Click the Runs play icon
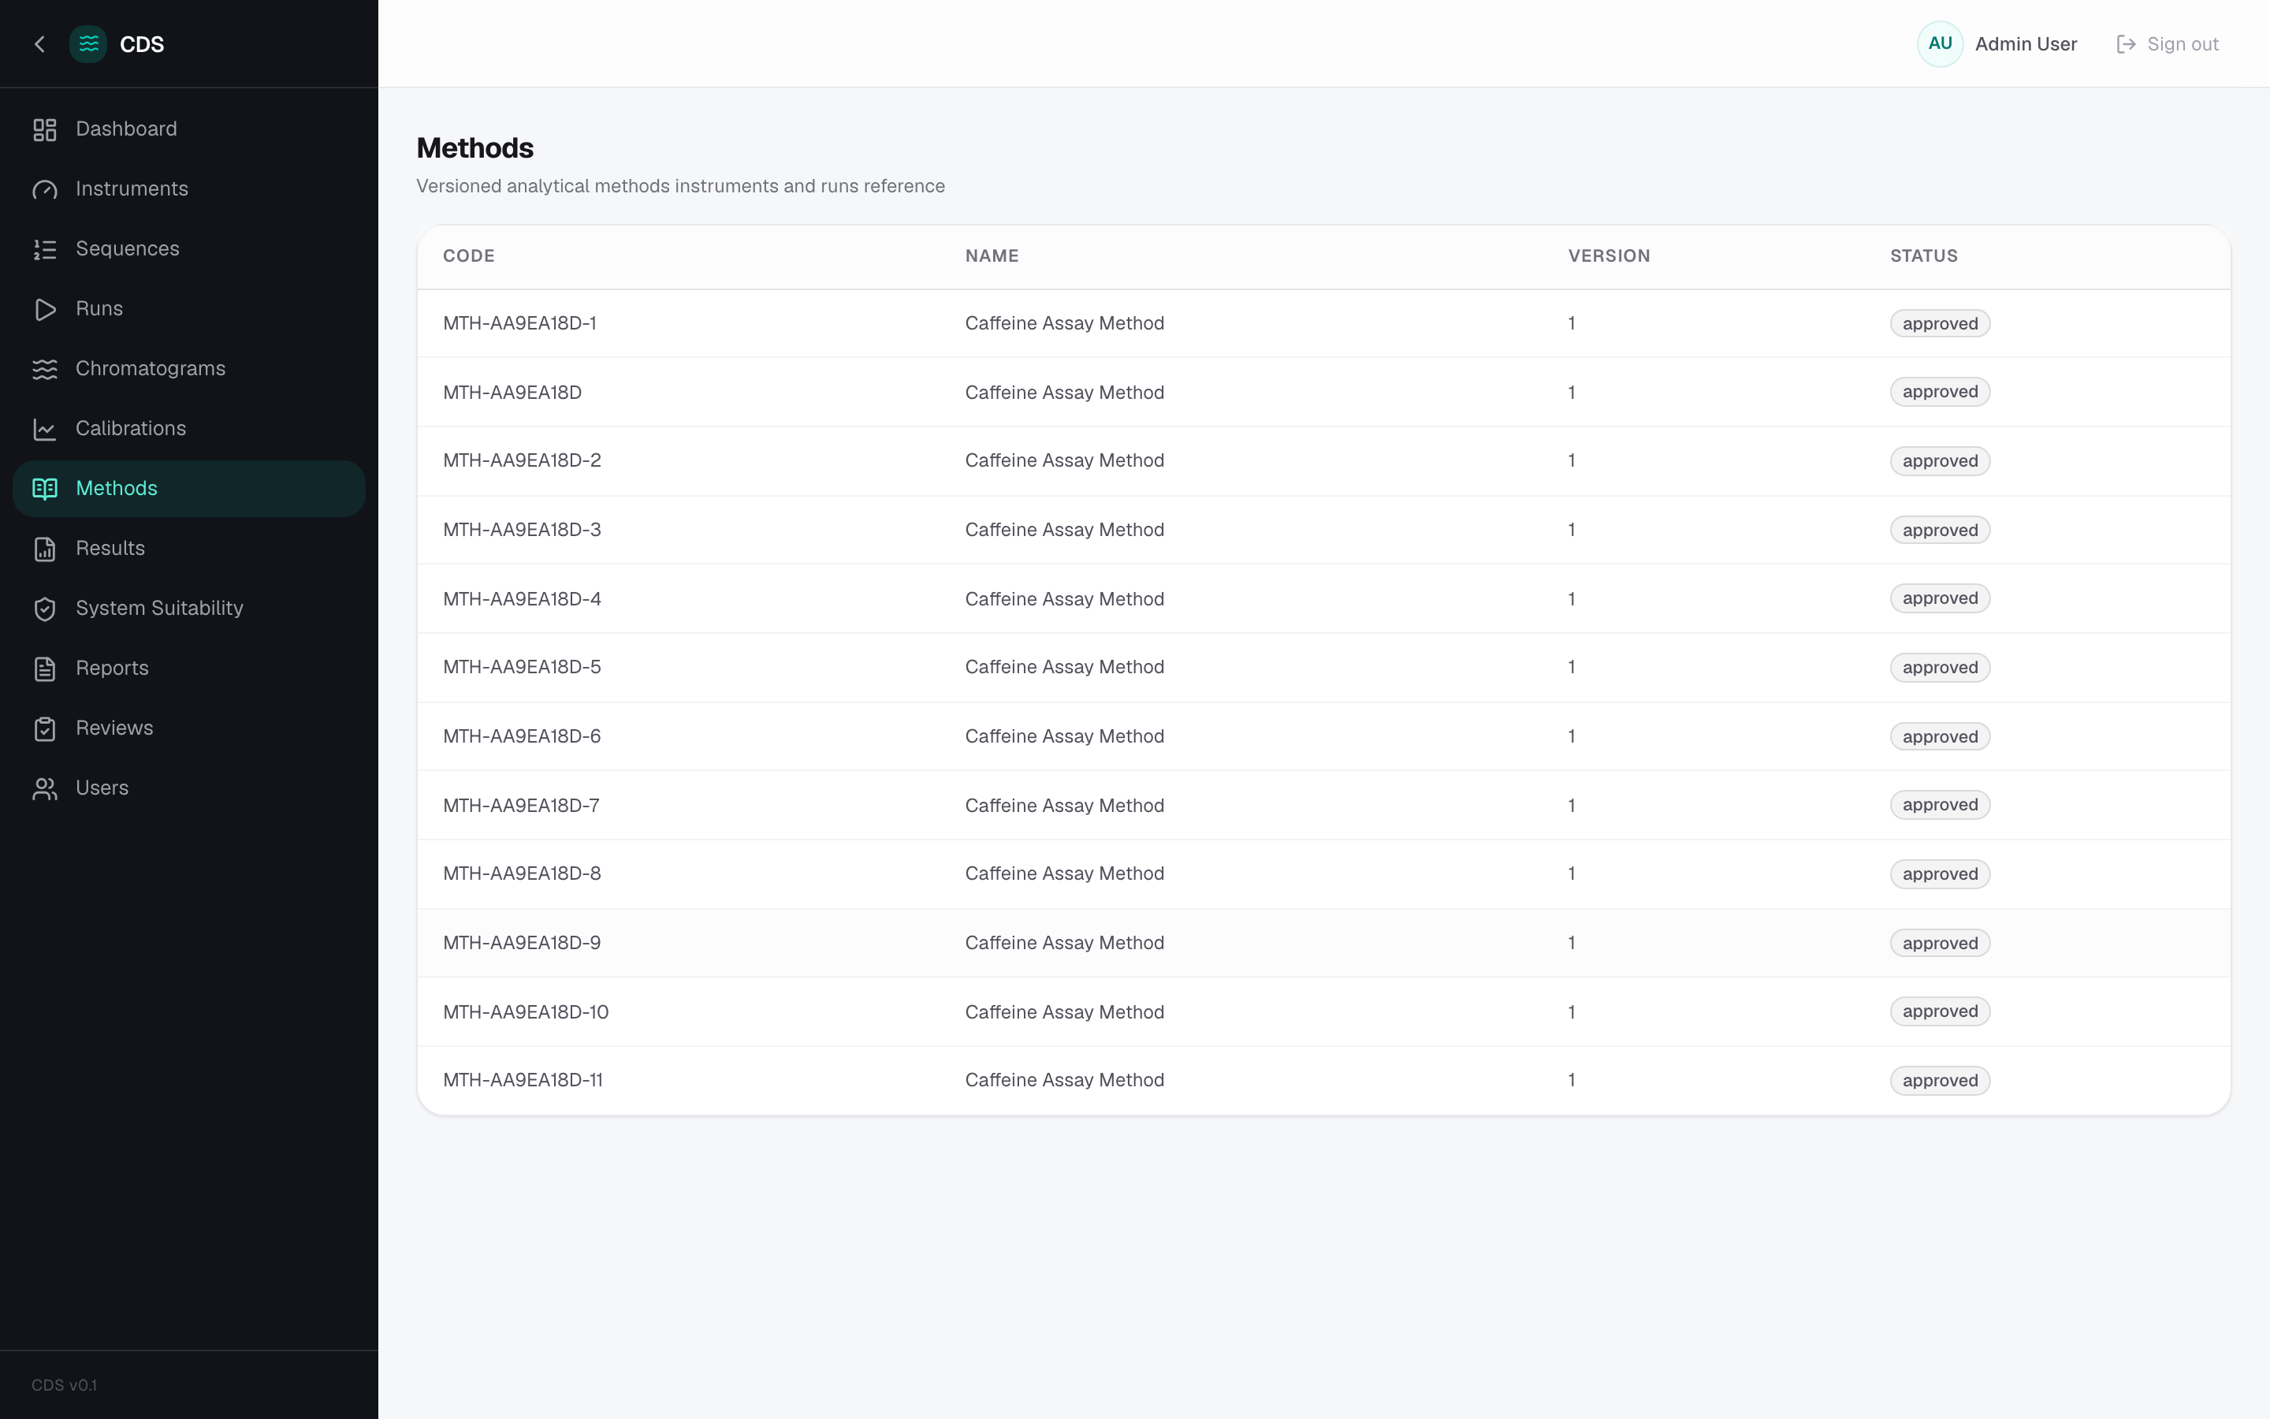Viewport: 2270px width, 1419px height. tap(45, 310)
